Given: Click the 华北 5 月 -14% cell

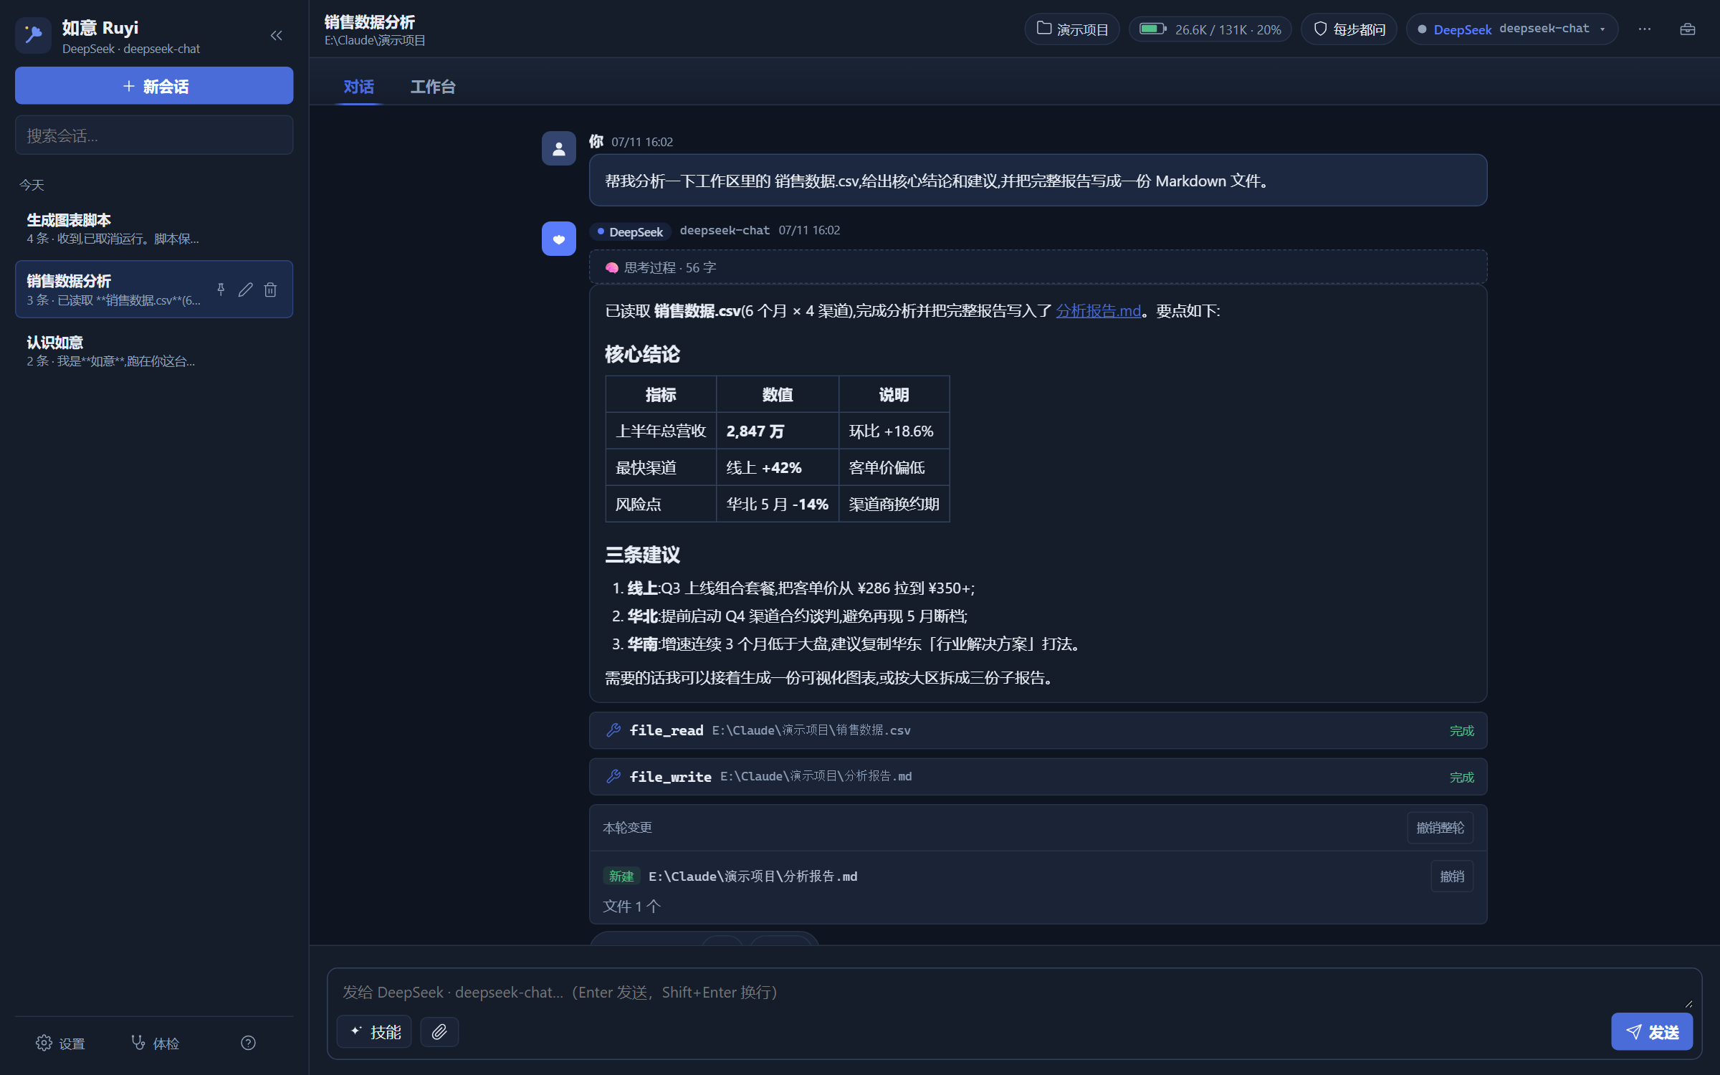Looking at the screenshot, I should 778,504.
